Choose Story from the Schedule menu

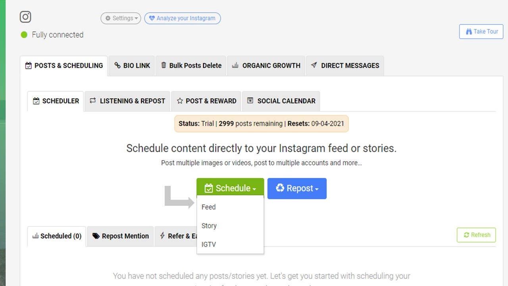tap(209, 226)
